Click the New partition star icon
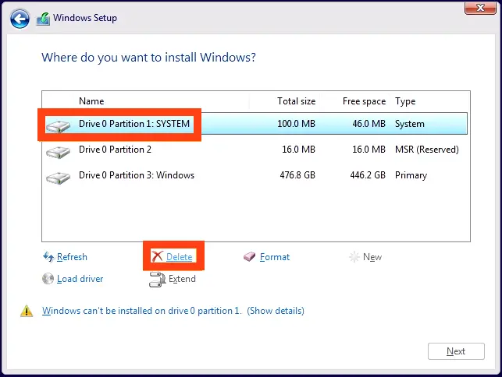 [354, 257]
